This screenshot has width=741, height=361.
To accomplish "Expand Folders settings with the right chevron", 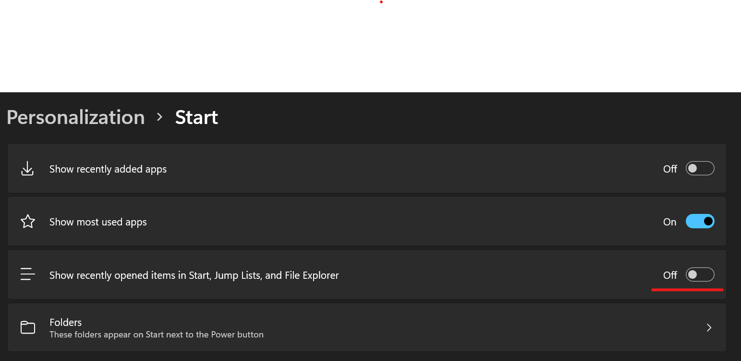I will [709, 327].
